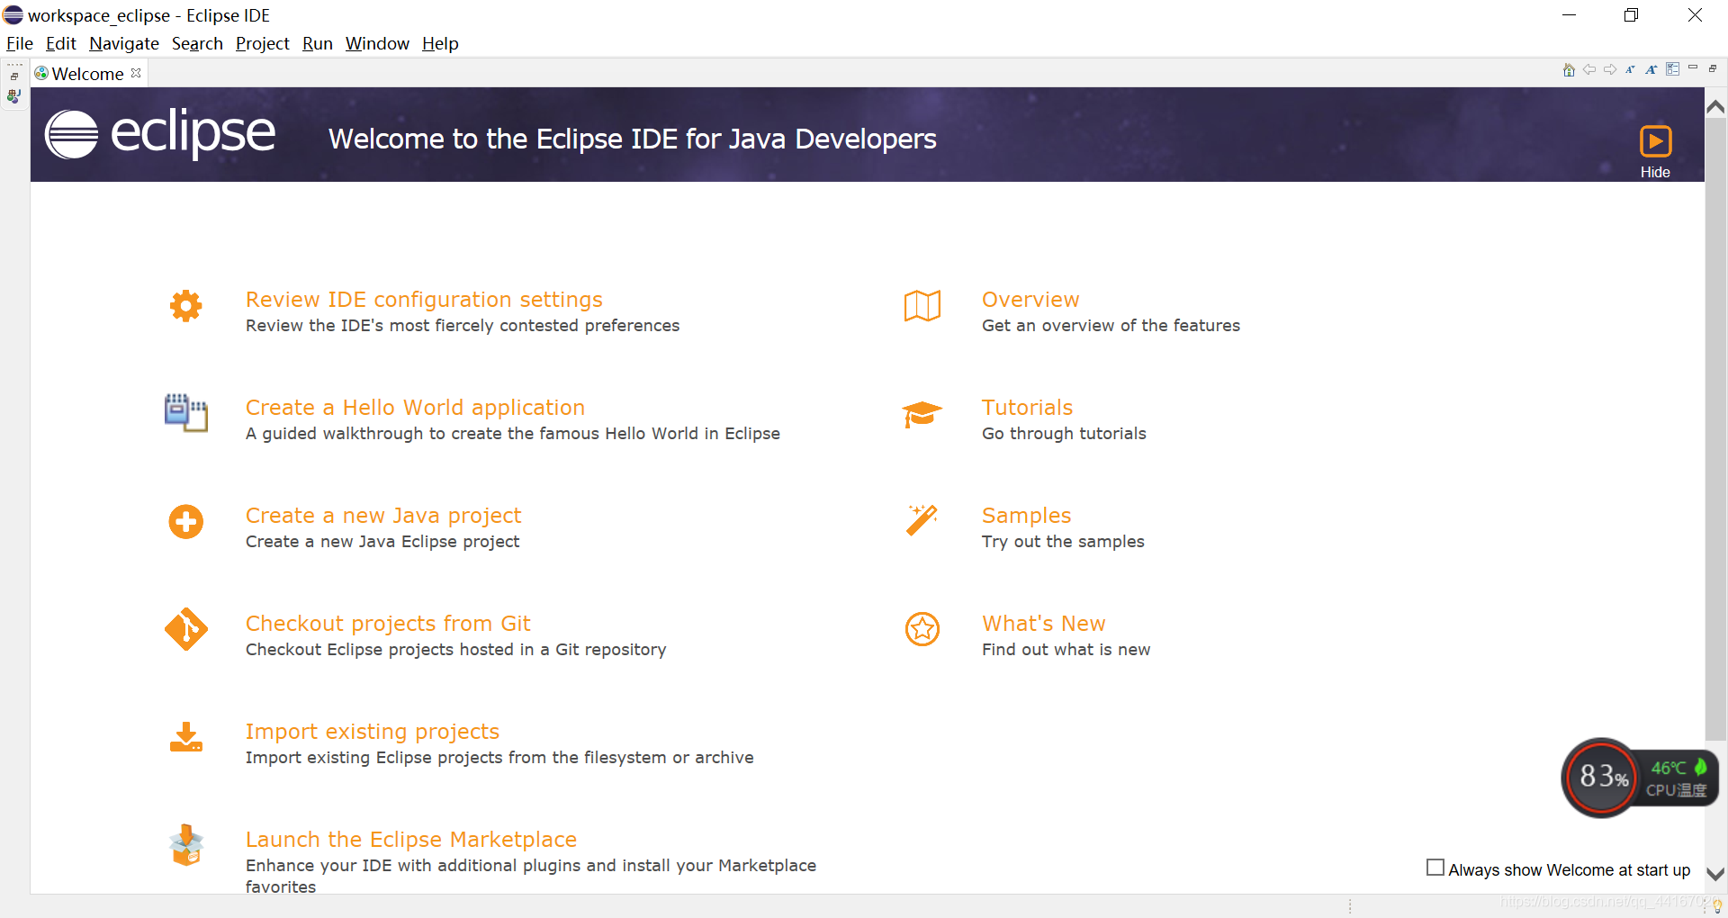The width and height of the screenshot is (1728, 918).
Task: Open the File menu
Action: click(x=20, y=43)
